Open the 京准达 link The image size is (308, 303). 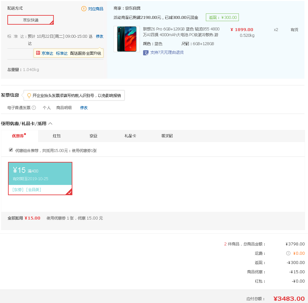click(x=47, y=53)
